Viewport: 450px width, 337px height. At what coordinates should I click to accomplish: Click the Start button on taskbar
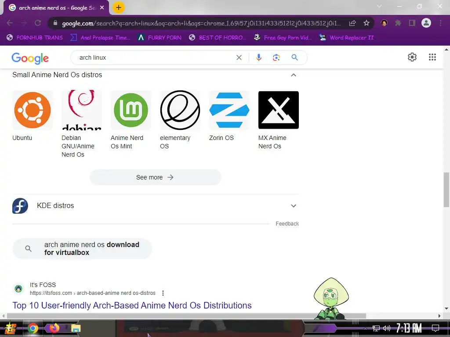[x=10, y=328]
